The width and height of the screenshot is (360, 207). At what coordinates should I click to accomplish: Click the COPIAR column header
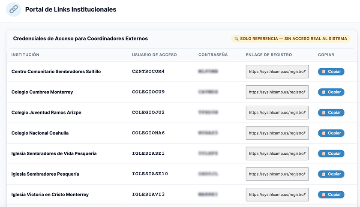(326, 55)
